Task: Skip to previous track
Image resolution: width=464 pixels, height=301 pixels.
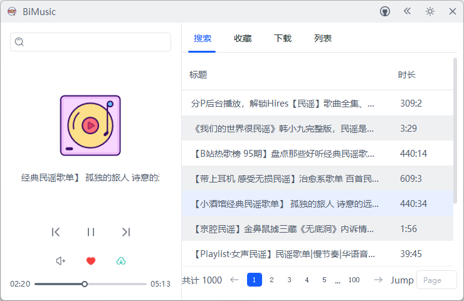Action: (x=56, y=232)
